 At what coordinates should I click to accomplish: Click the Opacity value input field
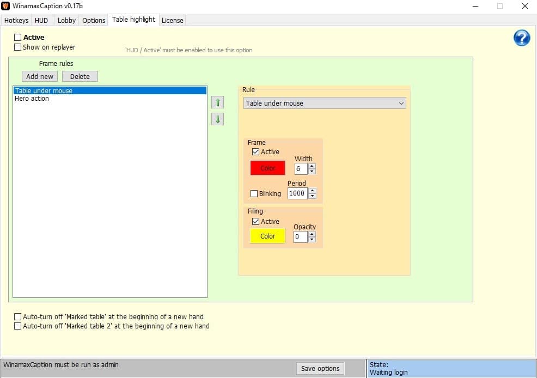(300, 237)
